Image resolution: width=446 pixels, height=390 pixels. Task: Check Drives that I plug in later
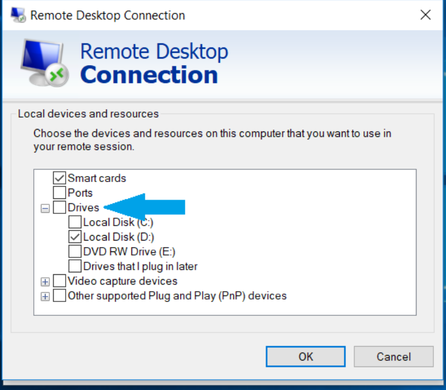pyautogui.click(x=75, y=266)
